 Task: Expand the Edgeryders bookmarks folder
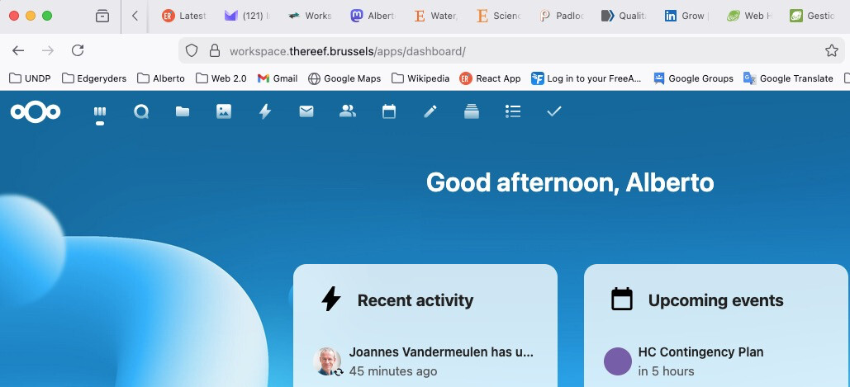point(93,78)
